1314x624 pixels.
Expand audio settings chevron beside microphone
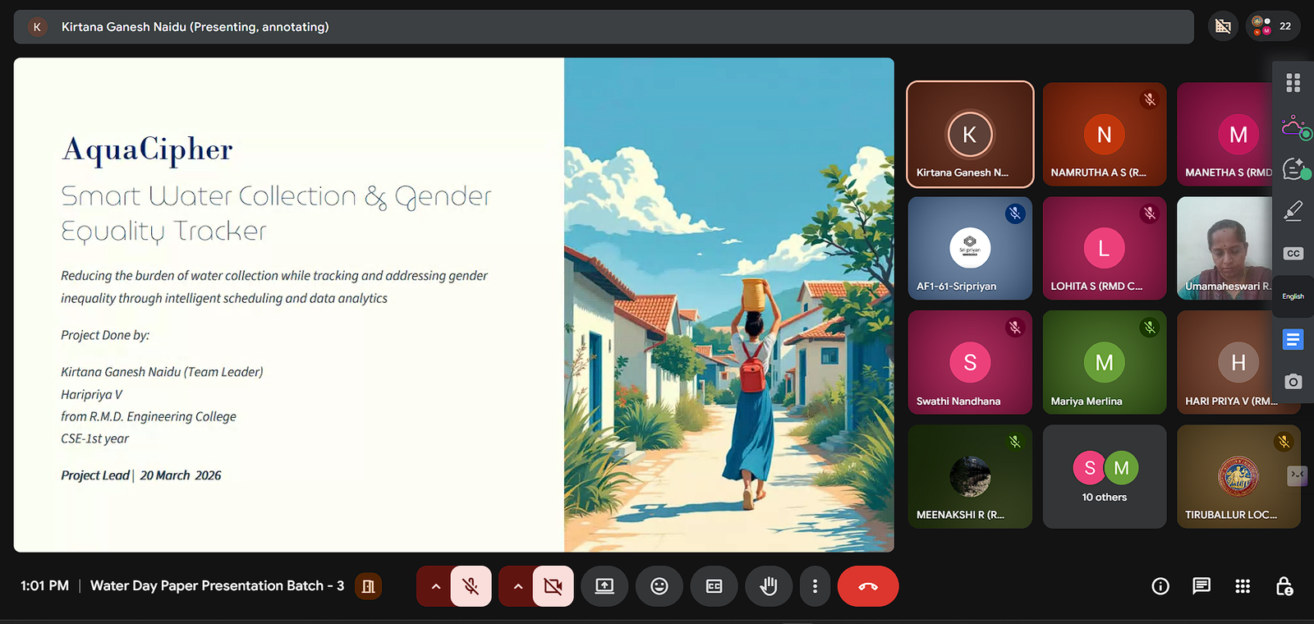click(436, 586)
